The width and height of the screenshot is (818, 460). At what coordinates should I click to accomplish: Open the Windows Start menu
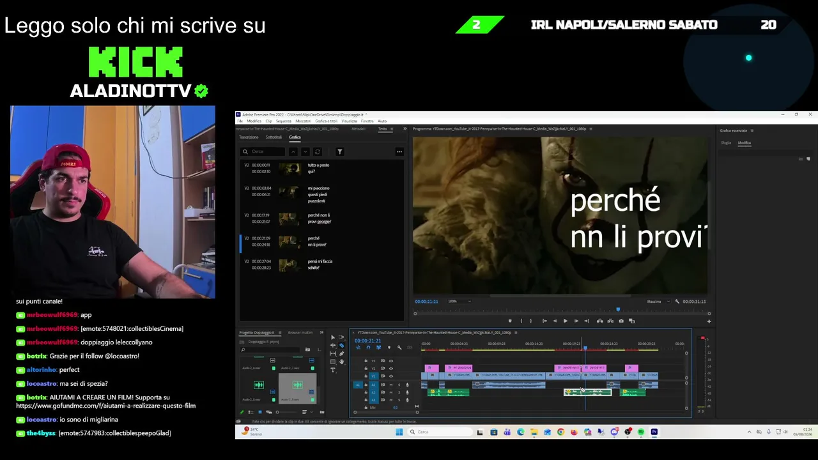[x=399, y=432]
